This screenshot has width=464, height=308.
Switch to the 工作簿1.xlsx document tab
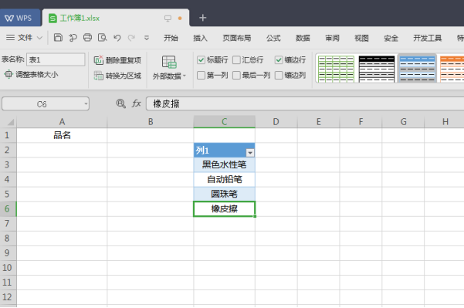(80, 19)
